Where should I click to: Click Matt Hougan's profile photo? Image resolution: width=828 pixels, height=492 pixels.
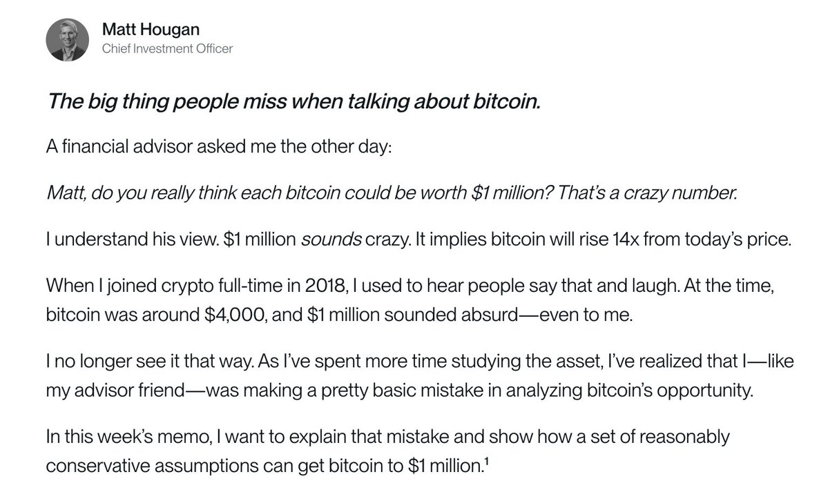point(67,39)
